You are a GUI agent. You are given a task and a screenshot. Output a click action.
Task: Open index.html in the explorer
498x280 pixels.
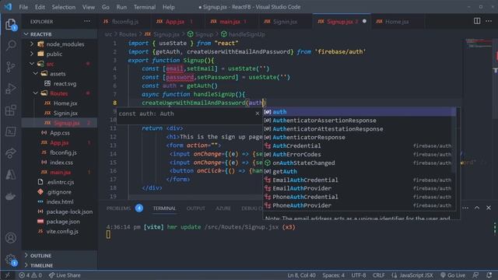coord(60,201)
